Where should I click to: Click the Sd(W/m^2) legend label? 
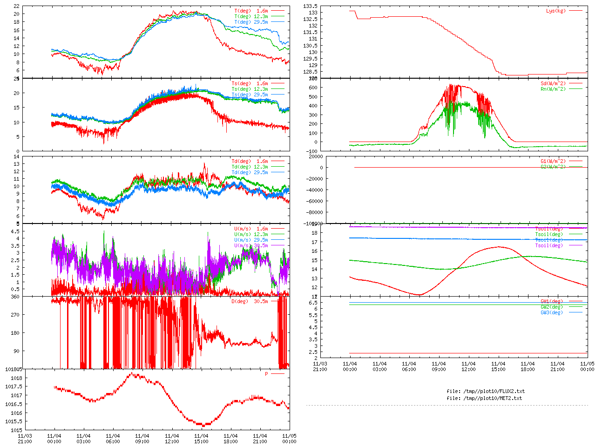point(553,83)
